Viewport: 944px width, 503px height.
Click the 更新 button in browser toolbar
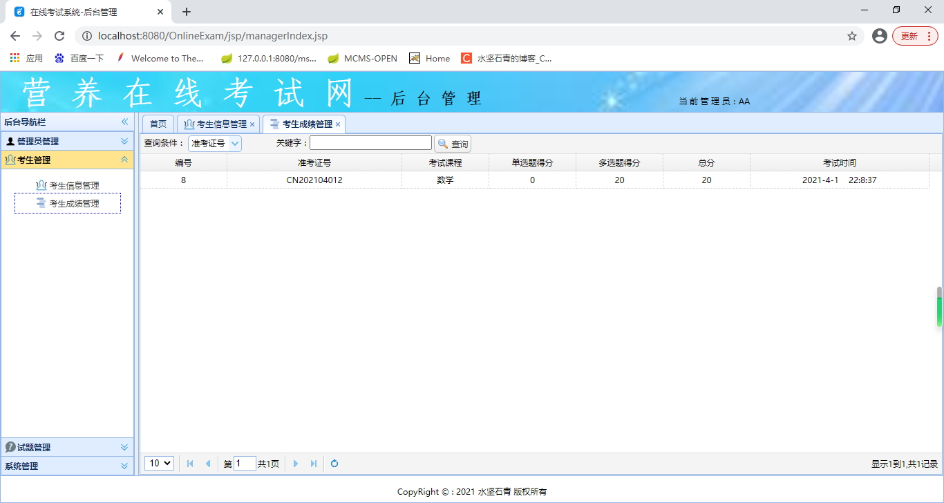[x=909, y=36]
